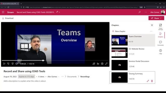Viewport: 166px width, 93px height.
Task: Select the CCI Website Review chapter
Action: click(132, 53)
